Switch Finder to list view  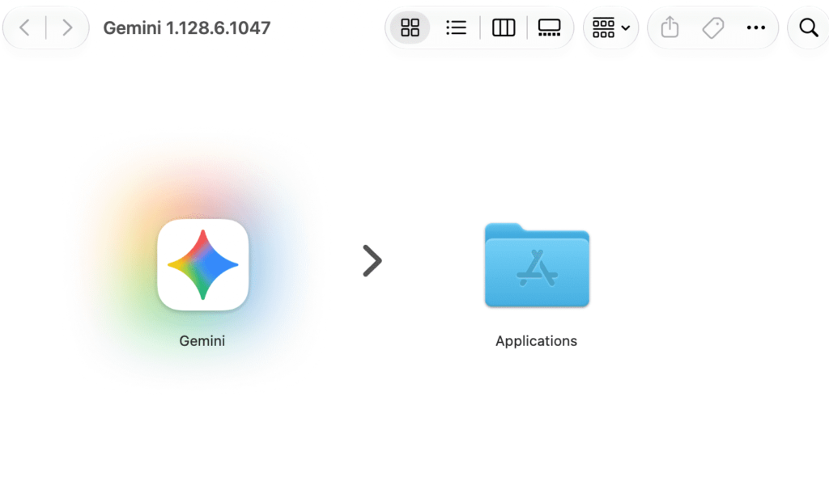pyautogui.click(x=456, y=27)
